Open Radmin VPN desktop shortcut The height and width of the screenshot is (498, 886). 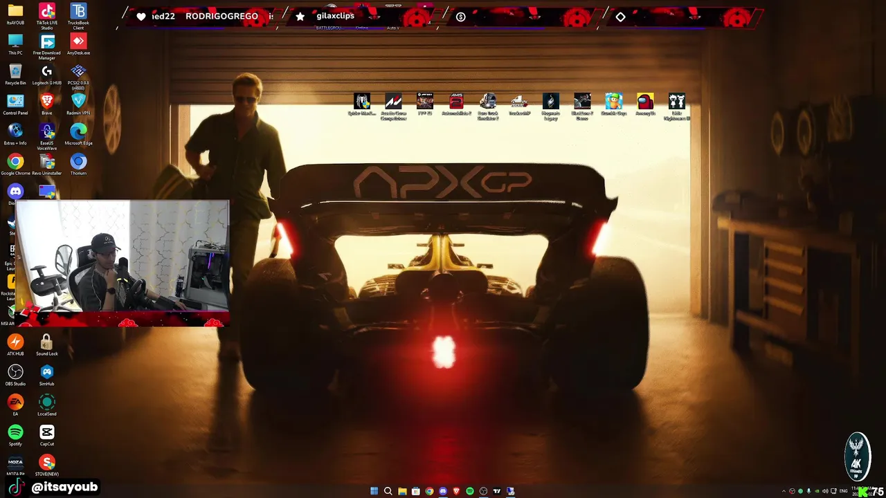[x=78, y=104]
